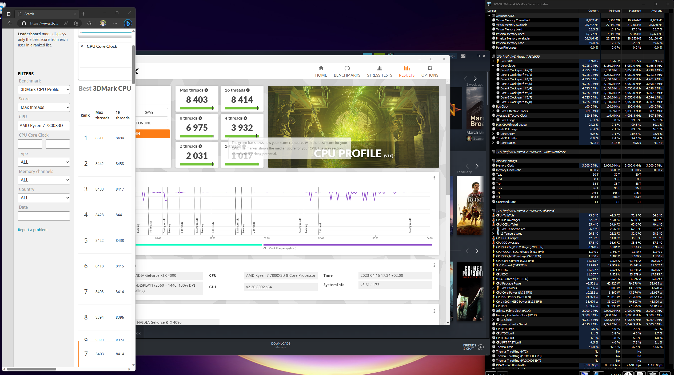Next arrow in Steam bottom shelf
Image resolution: width=674 pixels, height=375 pixels.
coord(477,251)
